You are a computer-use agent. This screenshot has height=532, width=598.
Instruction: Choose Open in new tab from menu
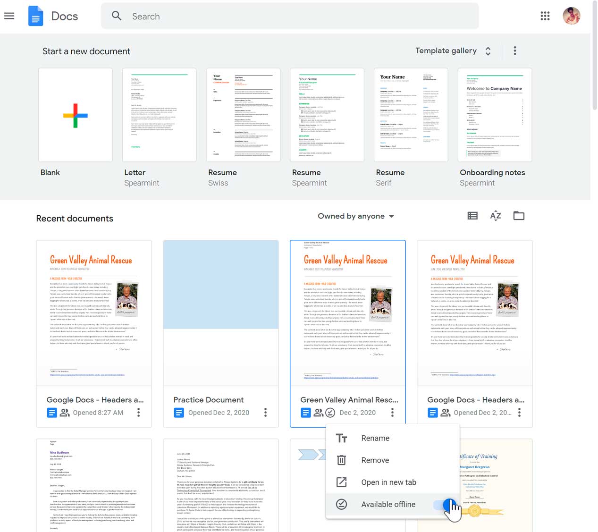point(388,482)
